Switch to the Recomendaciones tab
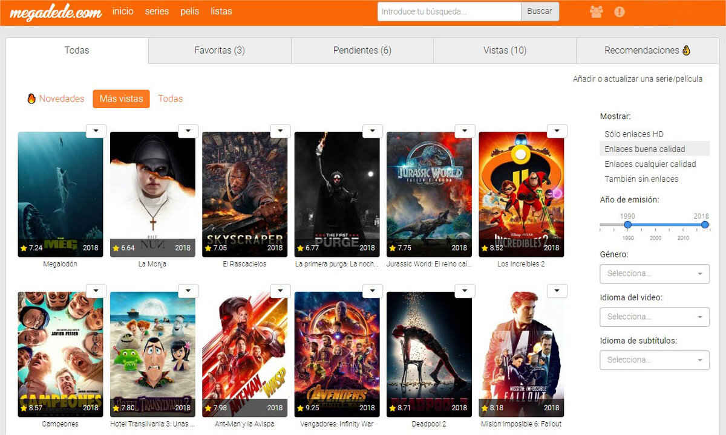The width and height of the screenshot is (726, 435). pyautogui.click(x=647, y=50)
